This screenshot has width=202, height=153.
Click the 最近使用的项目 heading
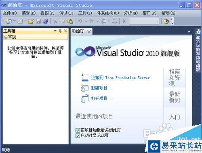[x=94, y=116]
